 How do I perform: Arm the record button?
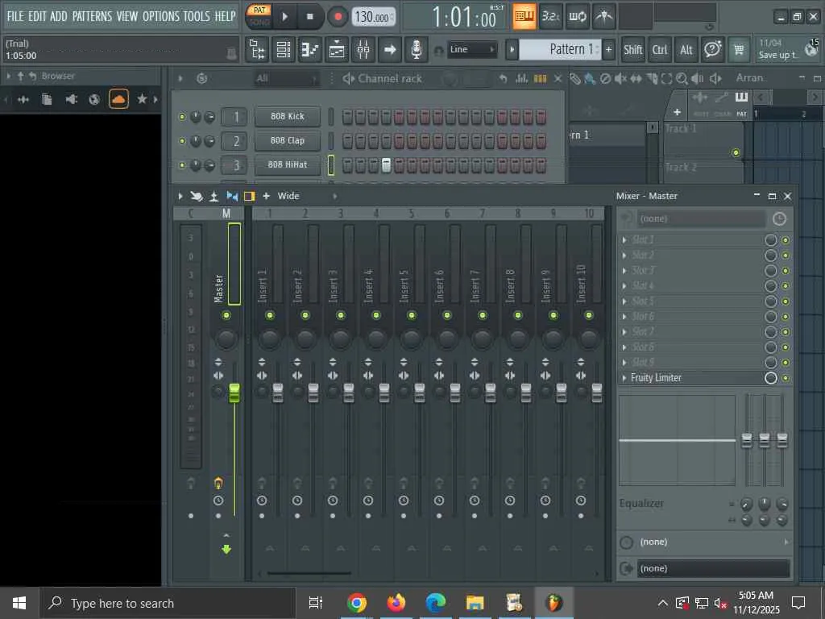pyautogui.click(x=338, y=17)
